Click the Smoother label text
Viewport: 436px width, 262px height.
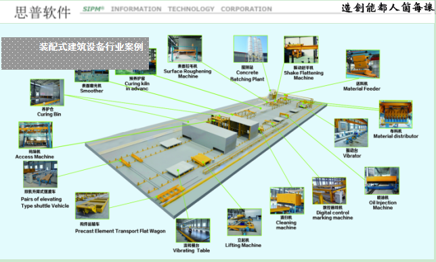click(x=92, y=91)
